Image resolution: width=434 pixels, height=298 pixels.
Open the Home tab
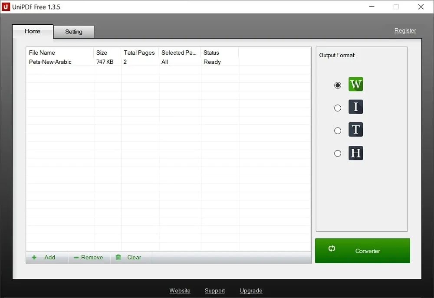click(33, 31)
